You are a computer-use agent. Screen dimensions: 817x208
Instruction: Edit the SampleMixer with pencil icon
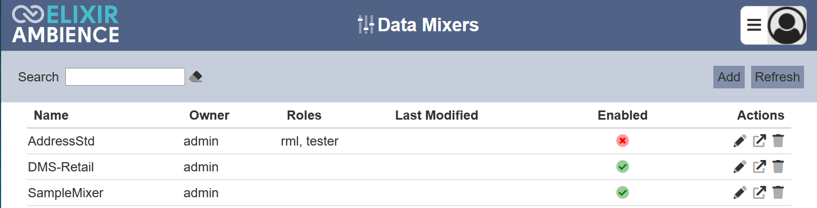click(x=740, y=192)
